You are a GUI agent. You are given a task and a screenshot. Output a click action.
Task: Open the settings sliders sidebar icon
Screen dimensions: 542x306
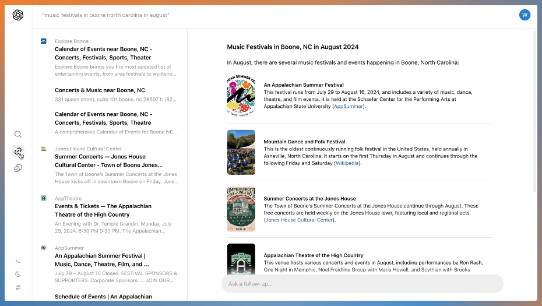(x=18, y=287)
